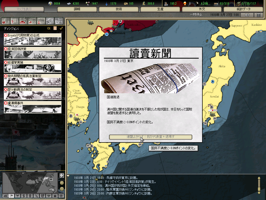
Task: Collapse the message log triangle
Action: coord(68,176)
